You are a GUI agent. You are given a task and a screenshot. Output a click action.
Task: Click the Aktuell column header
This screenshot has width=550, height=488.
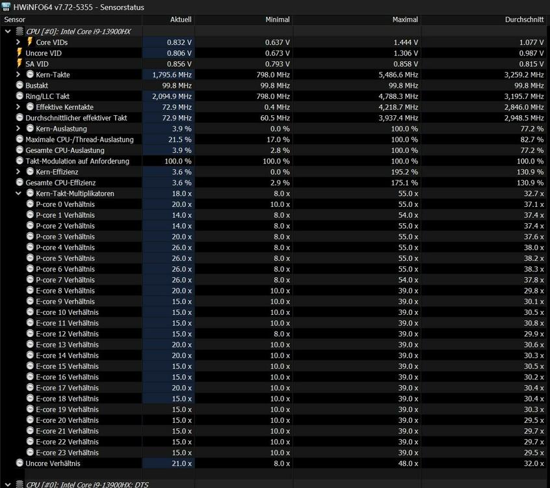coord(180,20)
